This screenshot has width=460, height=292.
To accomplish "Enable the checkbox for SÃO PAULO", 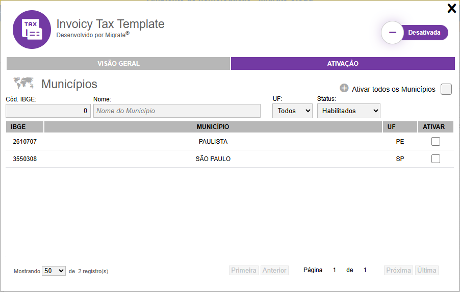I will [x=436, y=159].
